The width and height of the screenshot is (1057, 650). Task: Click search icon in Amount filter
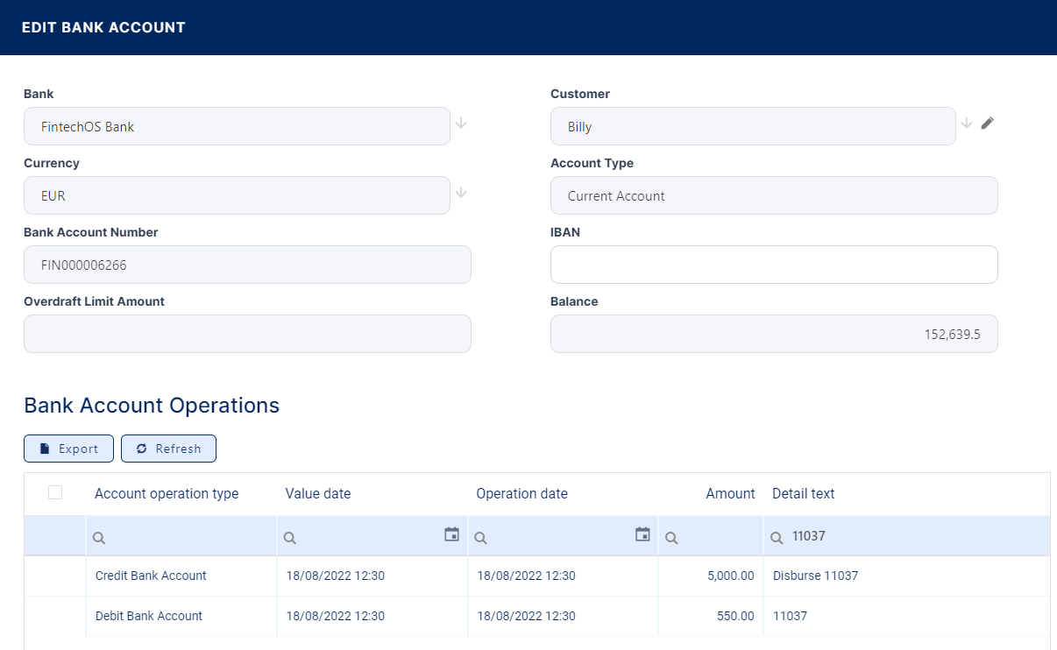(671, 539)
